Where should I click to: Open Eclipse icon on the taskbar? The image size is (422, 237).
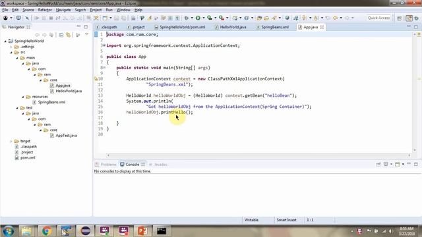[85, 231]
